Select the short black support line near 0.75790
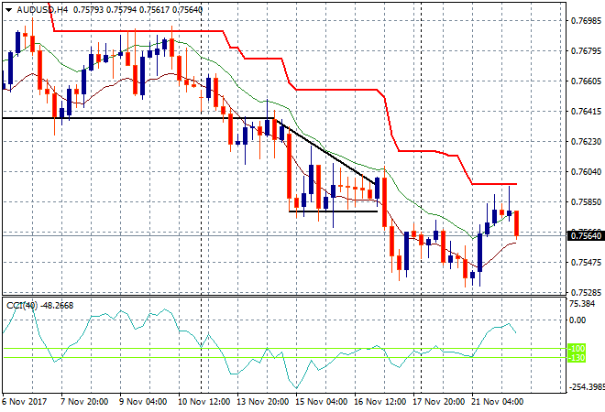 tap(333, 211)
